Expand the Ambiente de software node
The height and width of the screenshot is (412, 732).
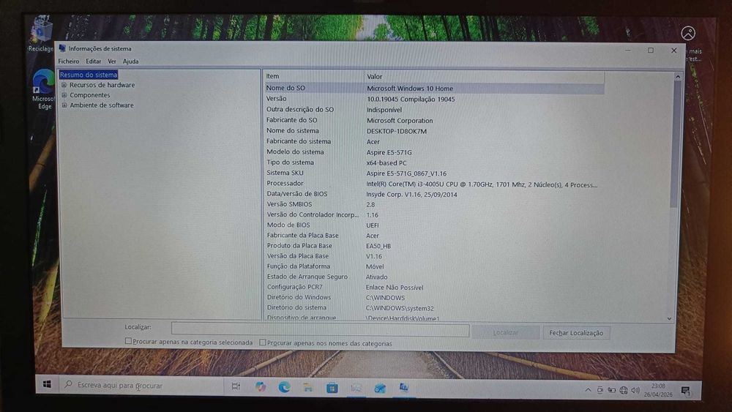tap(64, 105)
